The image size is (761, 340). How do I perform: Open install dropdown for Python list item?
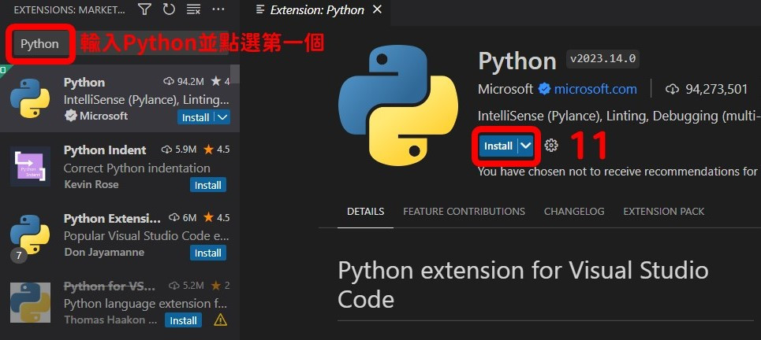222,117
